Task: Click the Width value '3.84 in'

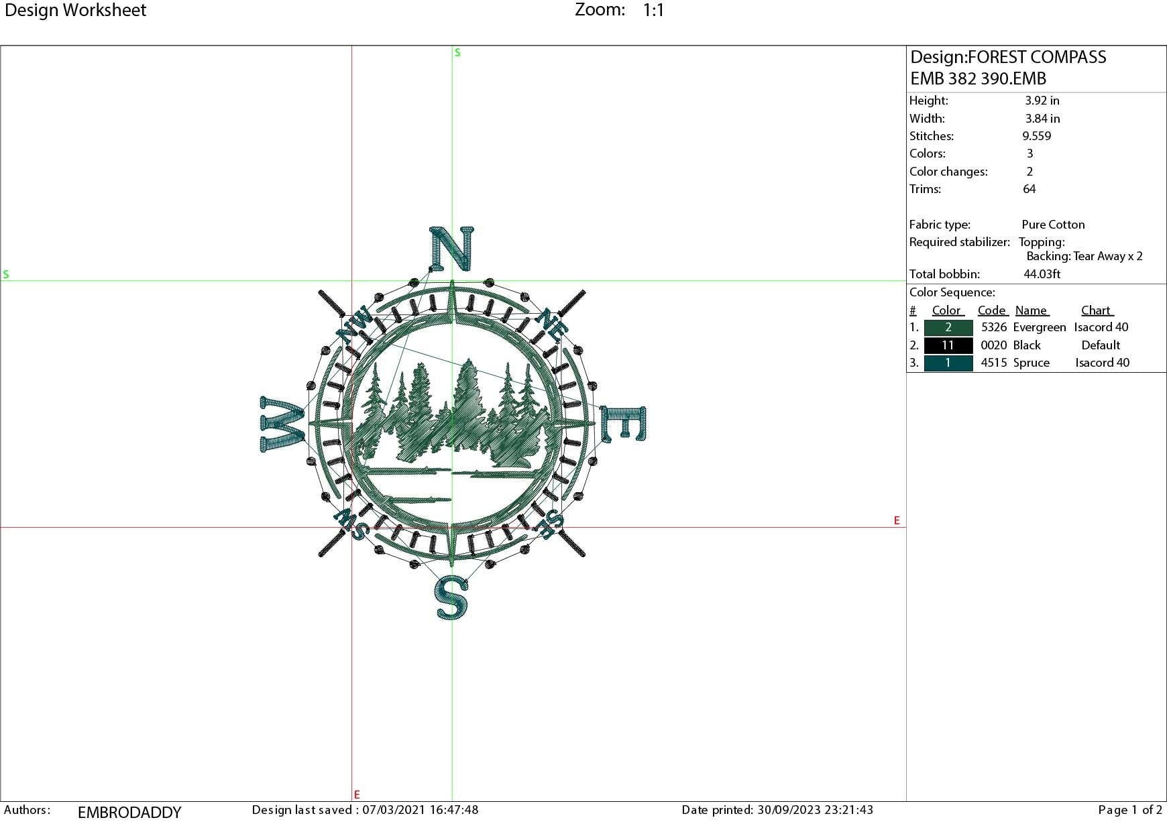Action: pyautogui.click(x=1042, y=119)
